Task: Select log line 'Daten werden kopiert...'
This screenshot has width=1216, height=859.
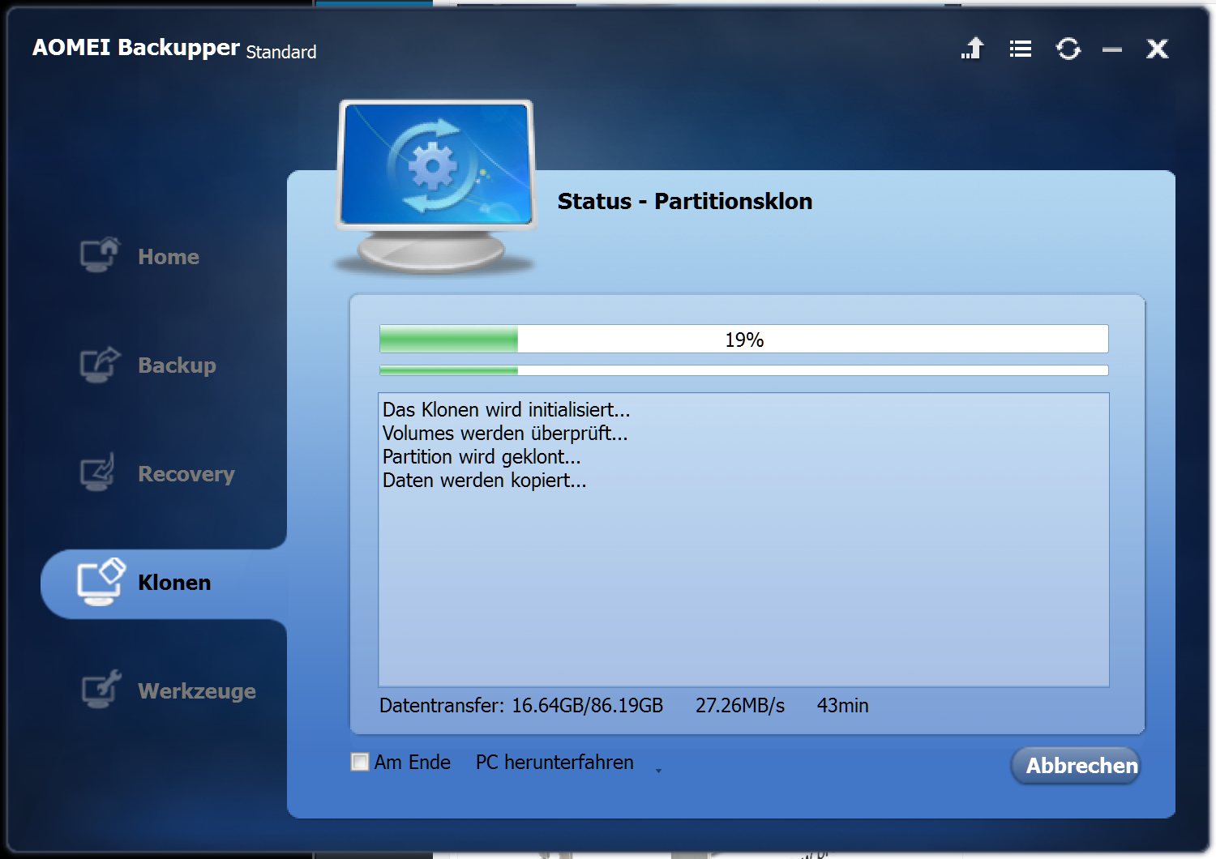Action: [x=484, y=480]
